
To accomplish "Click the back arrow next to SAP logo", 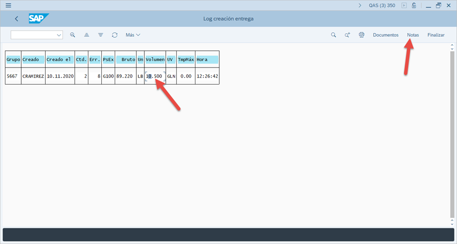I will pos(16,19).
